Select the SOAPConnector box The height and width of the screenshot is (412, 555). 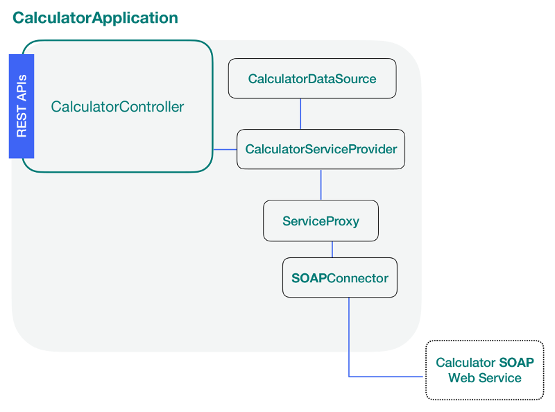tap(339, 278)
